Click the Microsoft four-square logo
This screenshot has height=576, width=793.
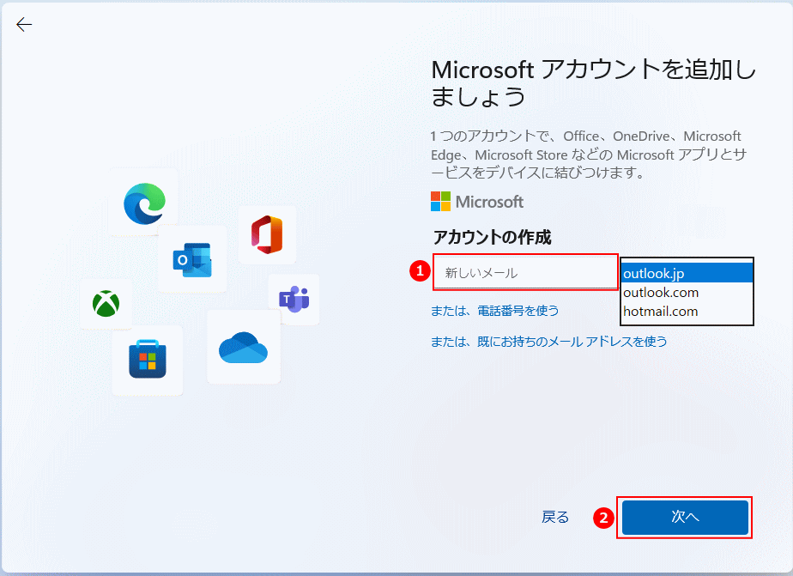point(440,202)
